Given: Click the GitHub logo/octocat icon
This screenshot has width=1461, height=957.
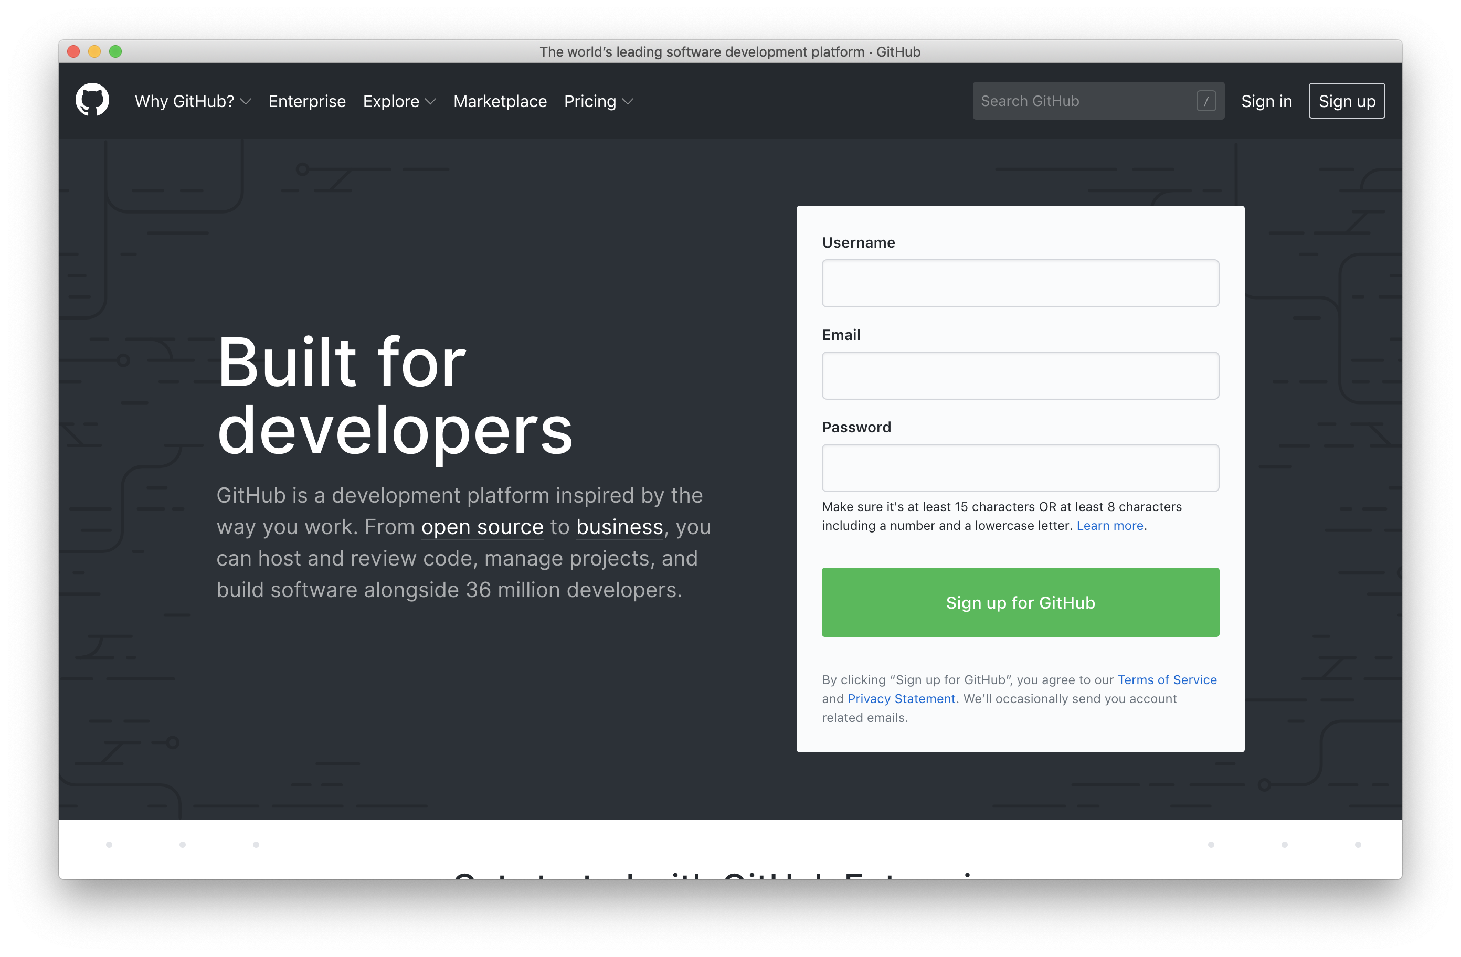Looking at the screenshot, I should point(93,100).
